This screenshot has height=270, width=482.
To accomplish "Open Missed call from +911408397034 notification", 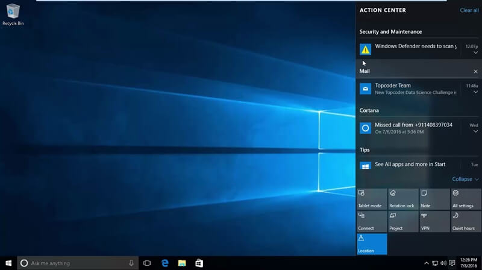I will [419, 128].
